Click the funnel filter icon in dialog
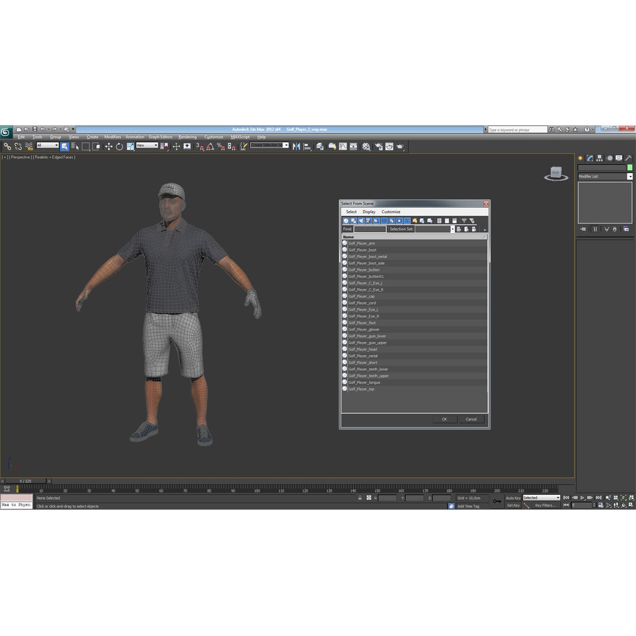636x636 pixels. (x=464, y=221)
